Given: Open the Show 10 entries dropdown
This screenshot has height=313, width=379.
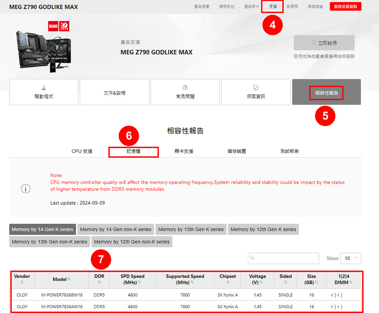Looking at the screenshot, I should tap(351, 258).
